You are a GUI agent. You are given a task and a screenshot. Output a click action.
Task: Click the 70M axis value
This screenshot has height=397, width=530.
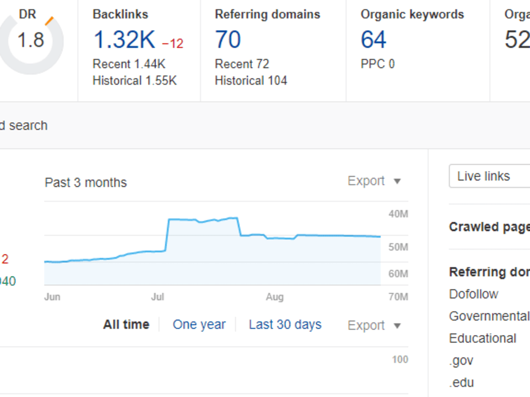[x=398, y=297]
